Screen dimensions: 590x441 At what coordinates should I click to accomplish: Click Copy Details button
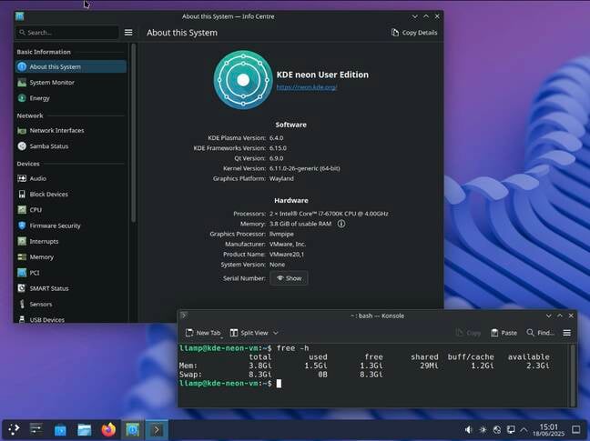point(414,33)
